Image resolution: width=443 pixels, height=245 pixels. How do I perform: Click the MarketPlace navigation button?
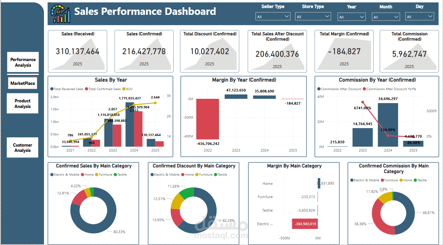coord(22,83)
